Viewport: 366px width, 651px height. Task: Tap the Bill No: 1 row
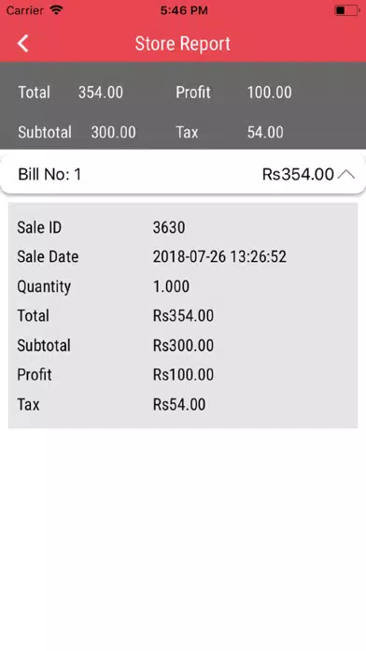click(x=183, y=174)
